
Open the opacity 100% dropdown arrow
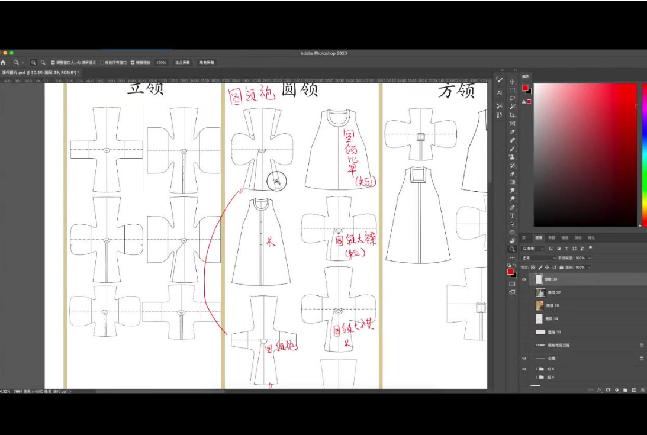[589, 258]
